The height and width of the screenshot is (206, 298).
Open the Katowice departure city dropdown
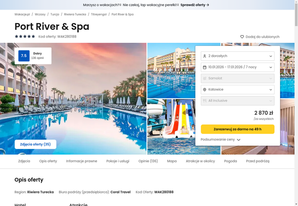point(238,89)
